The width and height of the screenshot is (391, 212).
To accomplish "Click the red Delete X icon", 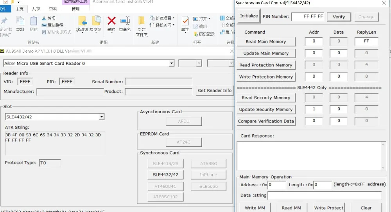I will (x=111, y=21).
